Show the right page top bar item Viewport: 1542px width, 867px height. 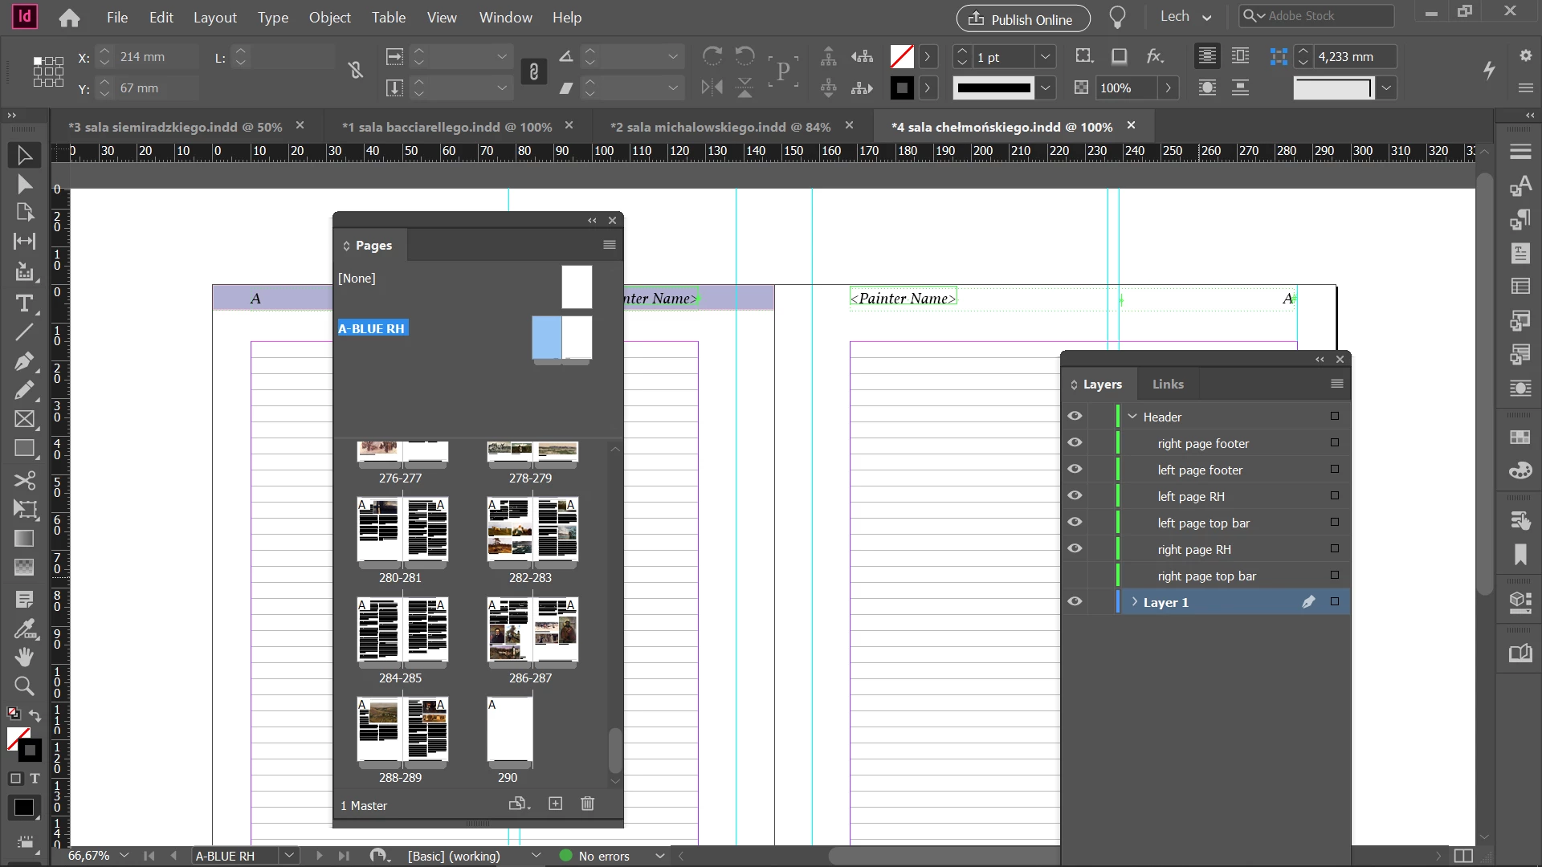click(1075, 576)
